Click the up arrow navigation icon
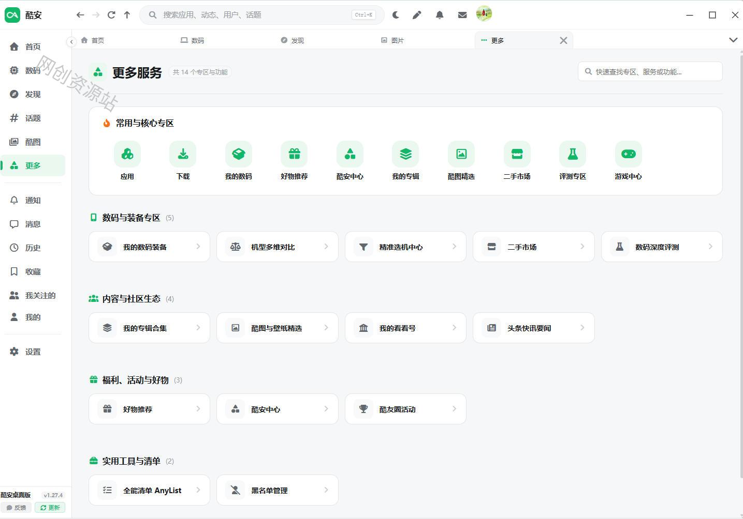The image size is (743, 519). coord(127,15)
